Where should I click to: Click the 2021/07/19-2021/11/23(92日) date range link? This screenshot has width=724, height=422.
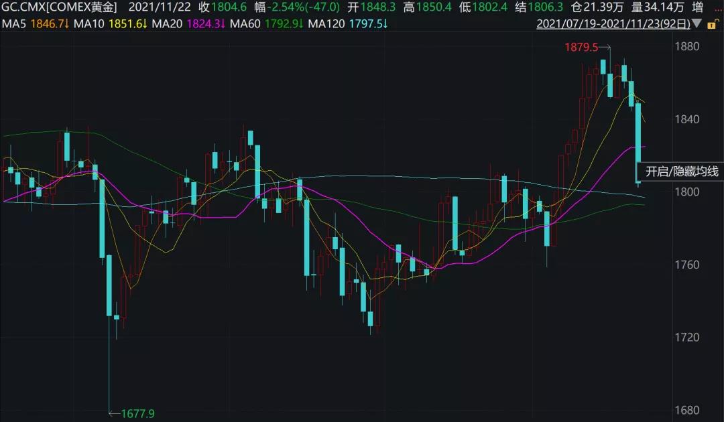[613, 24]
